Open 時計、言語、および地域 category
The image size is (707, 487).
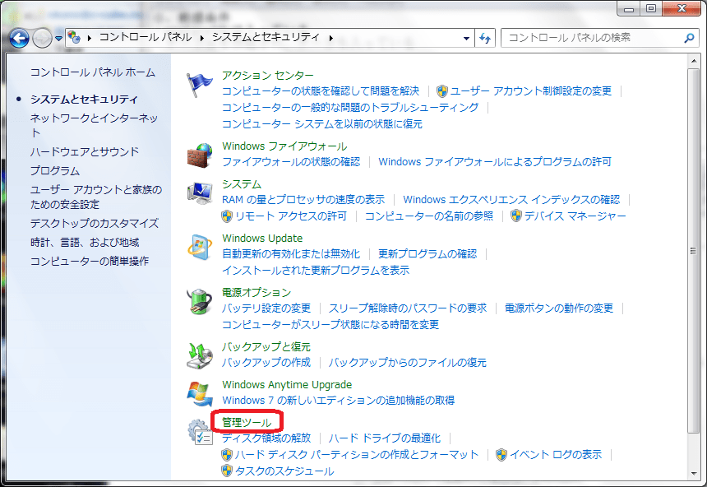pos(85,243)
